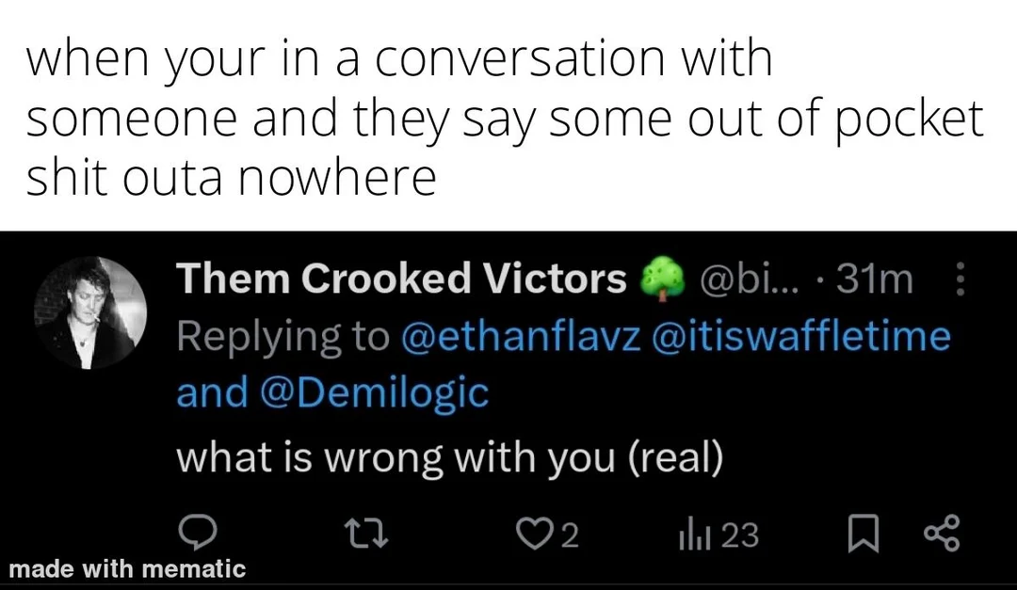The height and width of the screenshot is (590, 1017).
Task: Select the tweet text "what is wrong with you (real)"
Action: (x=449, y=457)
